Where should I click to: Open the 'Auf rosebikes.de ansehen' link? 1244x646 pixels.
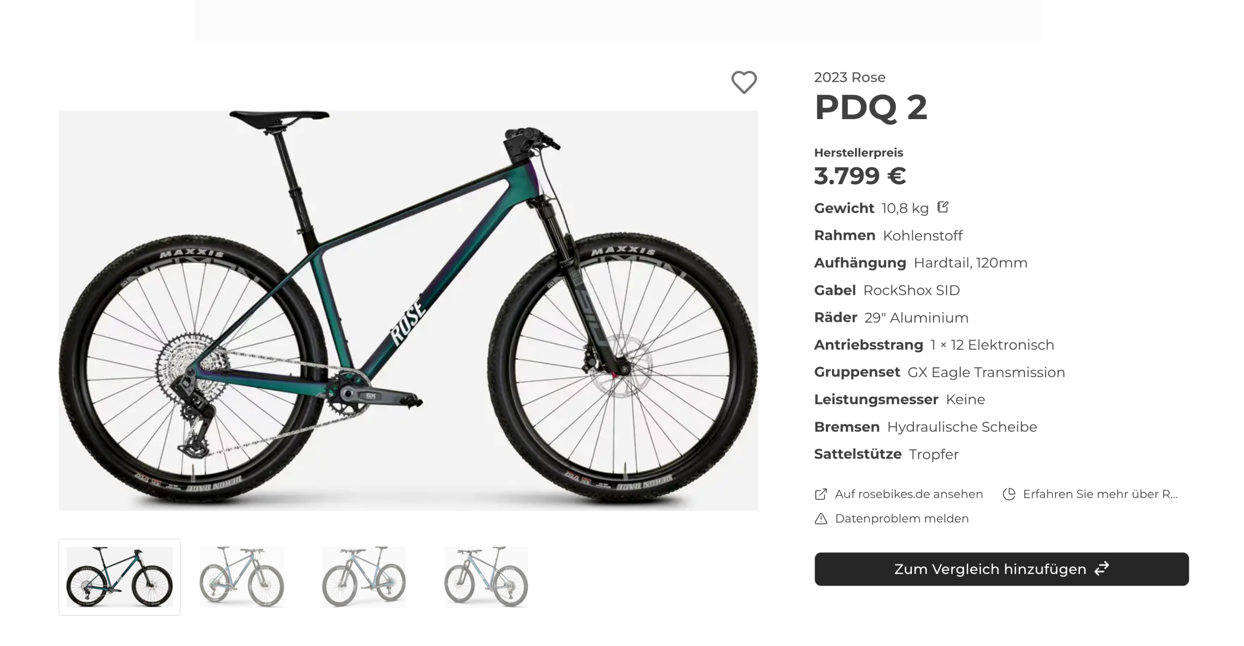click(x=909, y=494)
